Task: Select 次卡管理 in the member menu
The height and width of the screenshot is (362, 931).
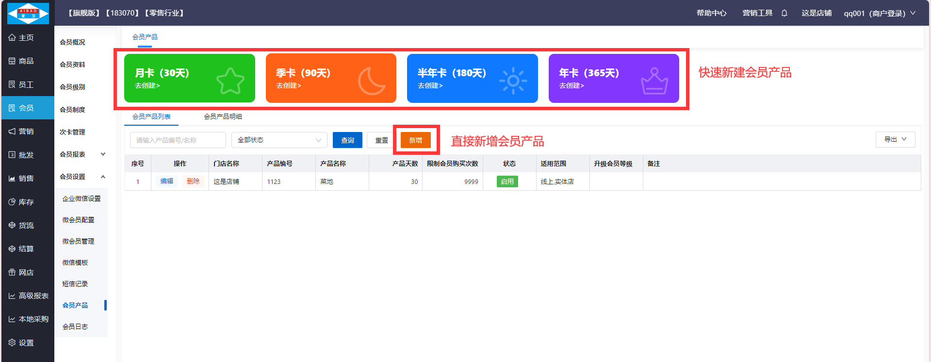Action: click(x=72, y=132)
